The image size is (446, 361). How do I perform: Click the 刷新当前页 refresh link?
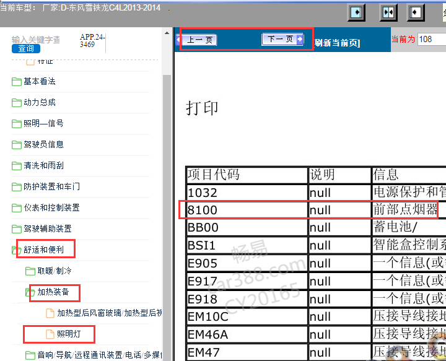point(337,43)
